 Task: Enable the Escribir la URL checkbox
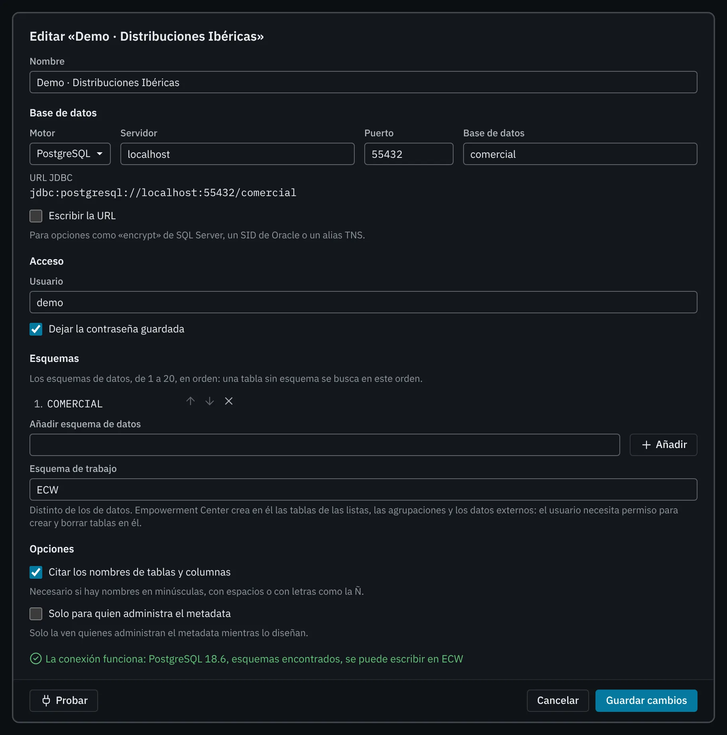[x=36, y=216]
